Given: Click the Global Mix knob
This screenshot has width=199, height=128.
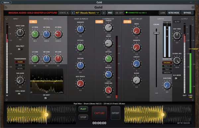Looking at the screenshot, I should click(x=177, y=61).
